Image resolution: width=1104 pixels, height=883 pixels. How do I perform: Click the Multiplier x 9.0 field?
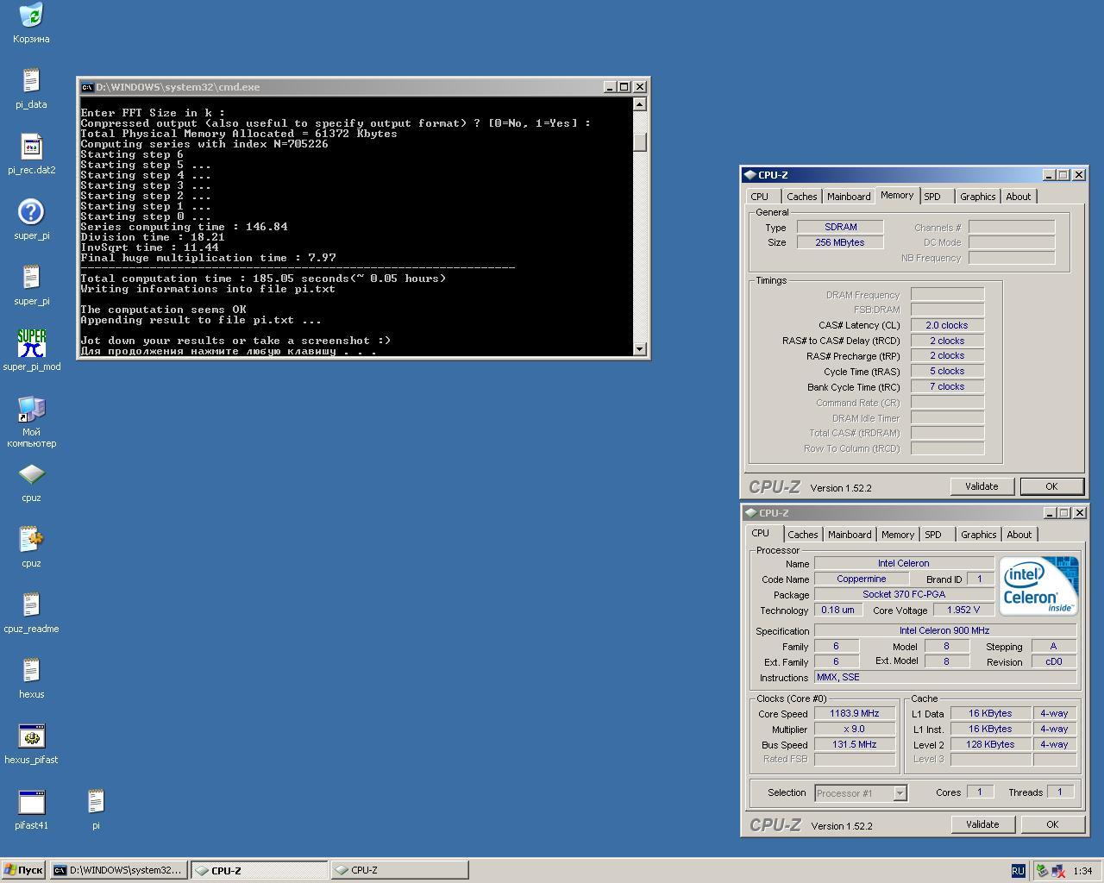854,730
